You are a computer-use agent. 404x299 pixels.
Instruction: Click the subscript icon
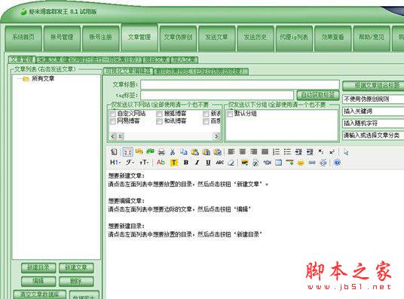pos(321,151)
